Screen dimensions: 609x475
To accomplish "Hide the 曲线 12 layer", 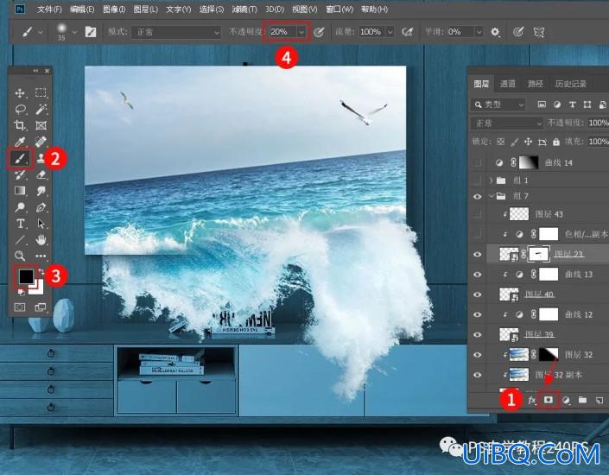I will [x=478, y=314].
